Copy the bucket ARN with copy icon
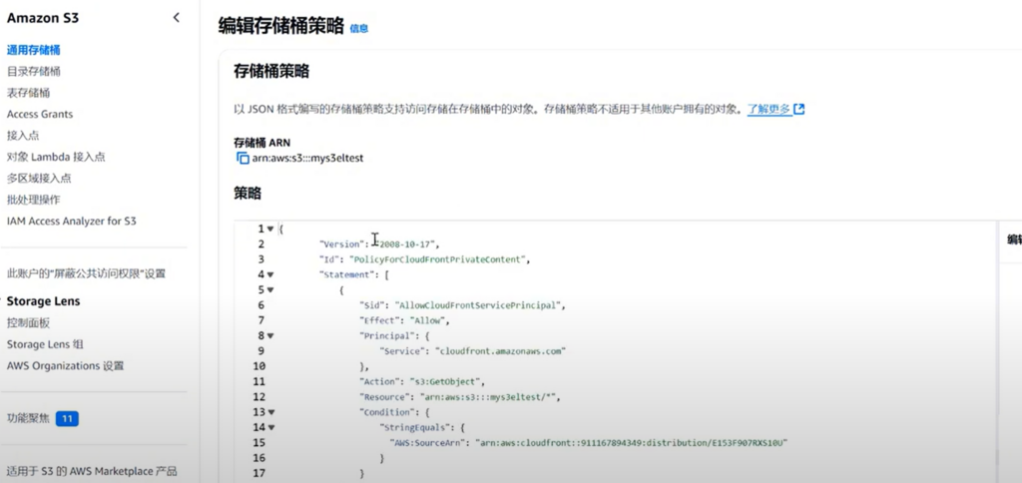The image size is (1022, 483). pos(243,158)
